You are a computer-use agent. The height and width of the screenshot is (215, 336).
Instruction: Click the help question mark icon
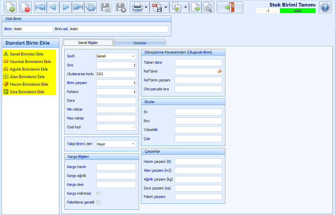325,7
